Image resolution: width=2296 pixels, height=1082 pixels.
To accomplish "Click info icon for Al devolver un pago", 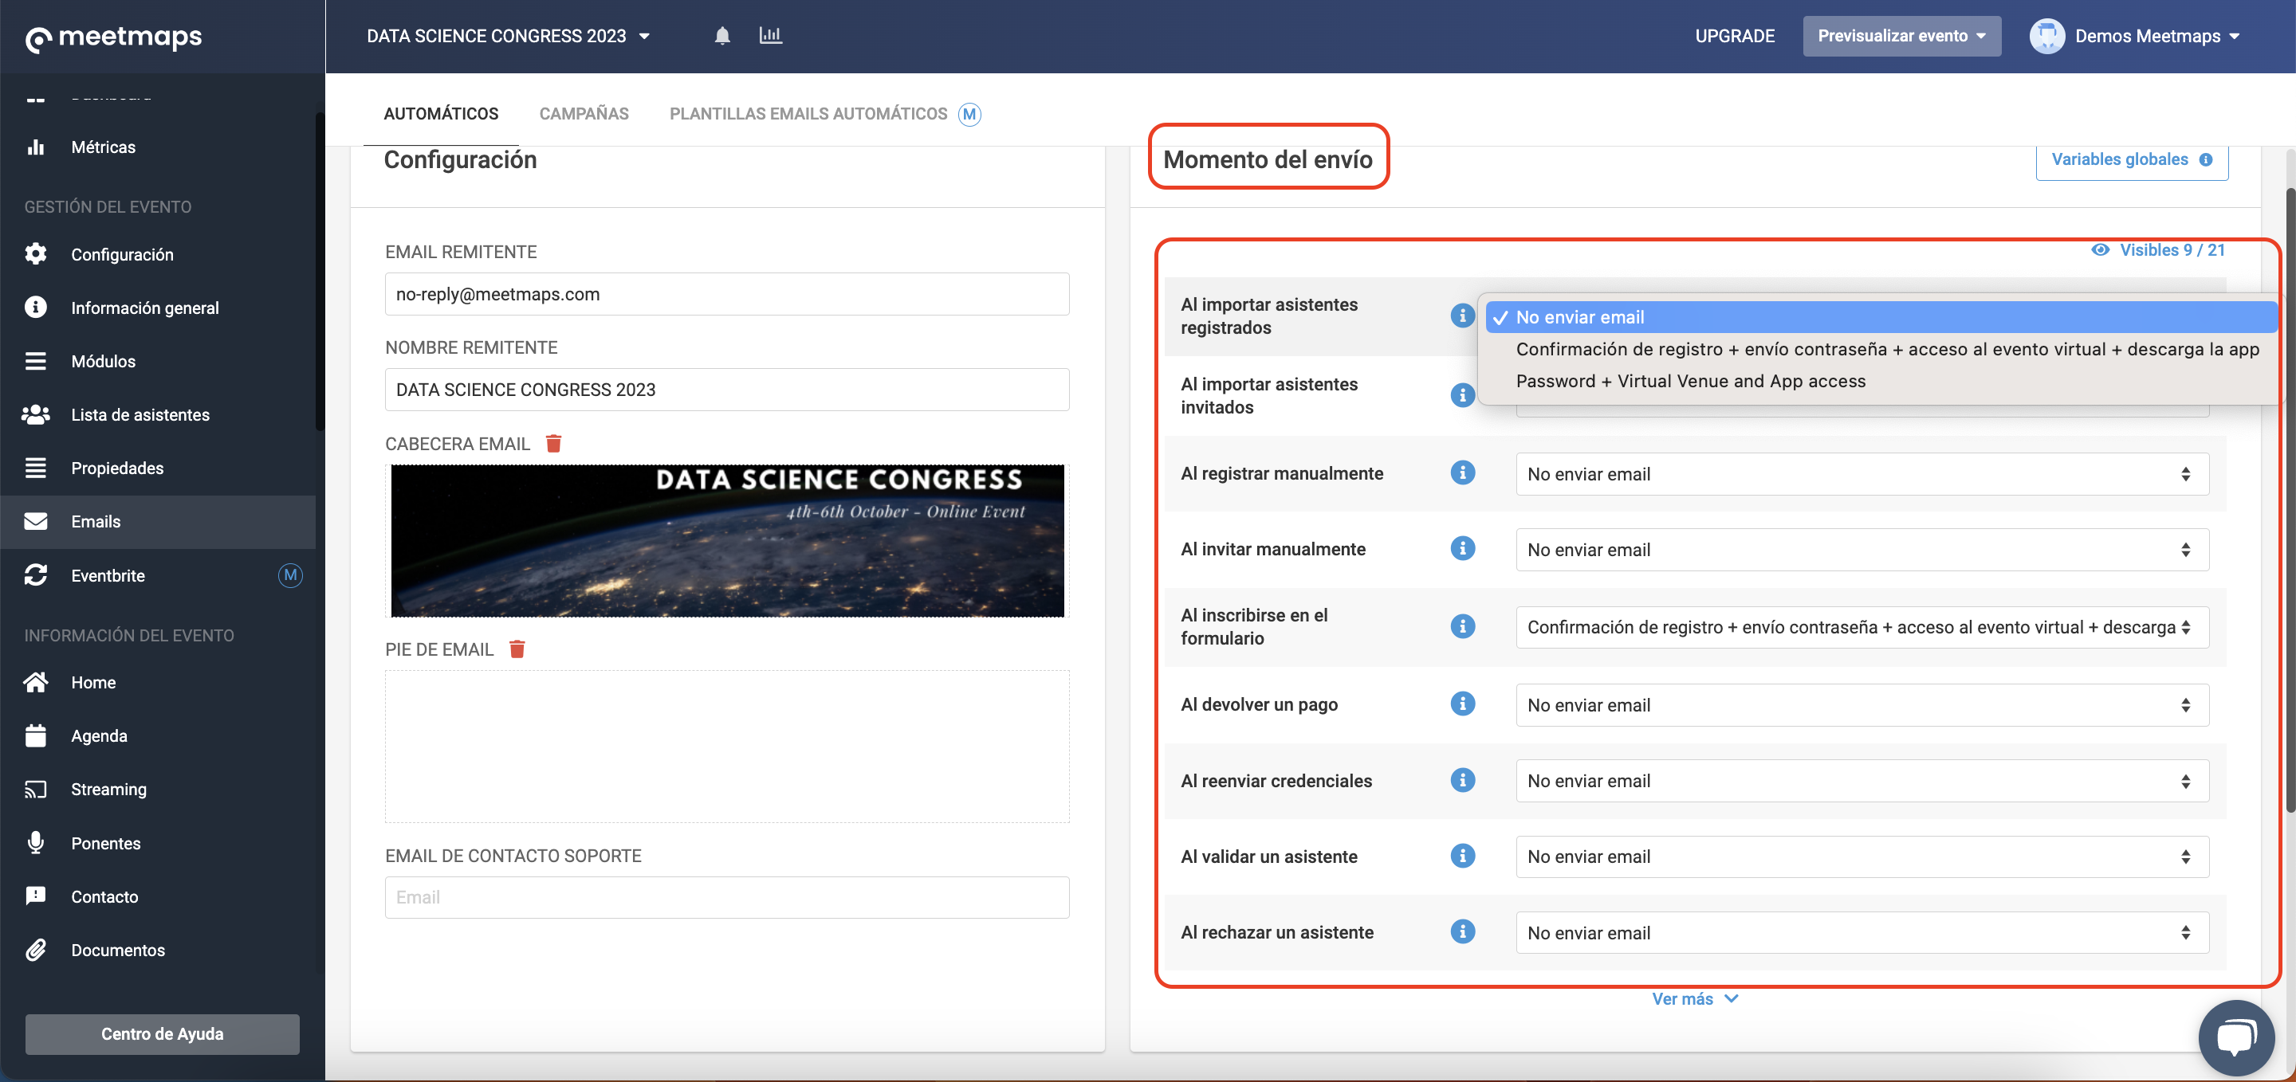I will pos(1462,704).
